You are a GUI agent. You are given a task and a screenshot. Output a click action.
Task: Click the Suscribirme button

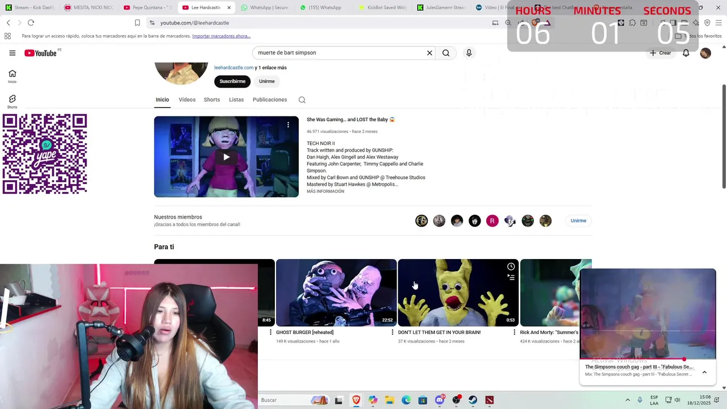(232, 81)
